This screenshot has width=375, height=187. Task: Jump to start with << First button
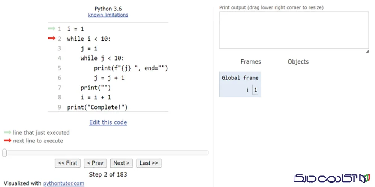click(x=68, y=163)
